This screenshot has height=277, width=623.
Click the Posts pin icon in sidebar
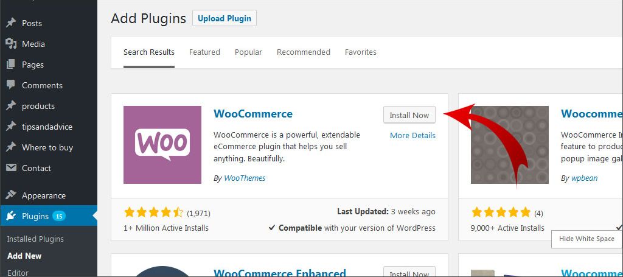point(11,23)
